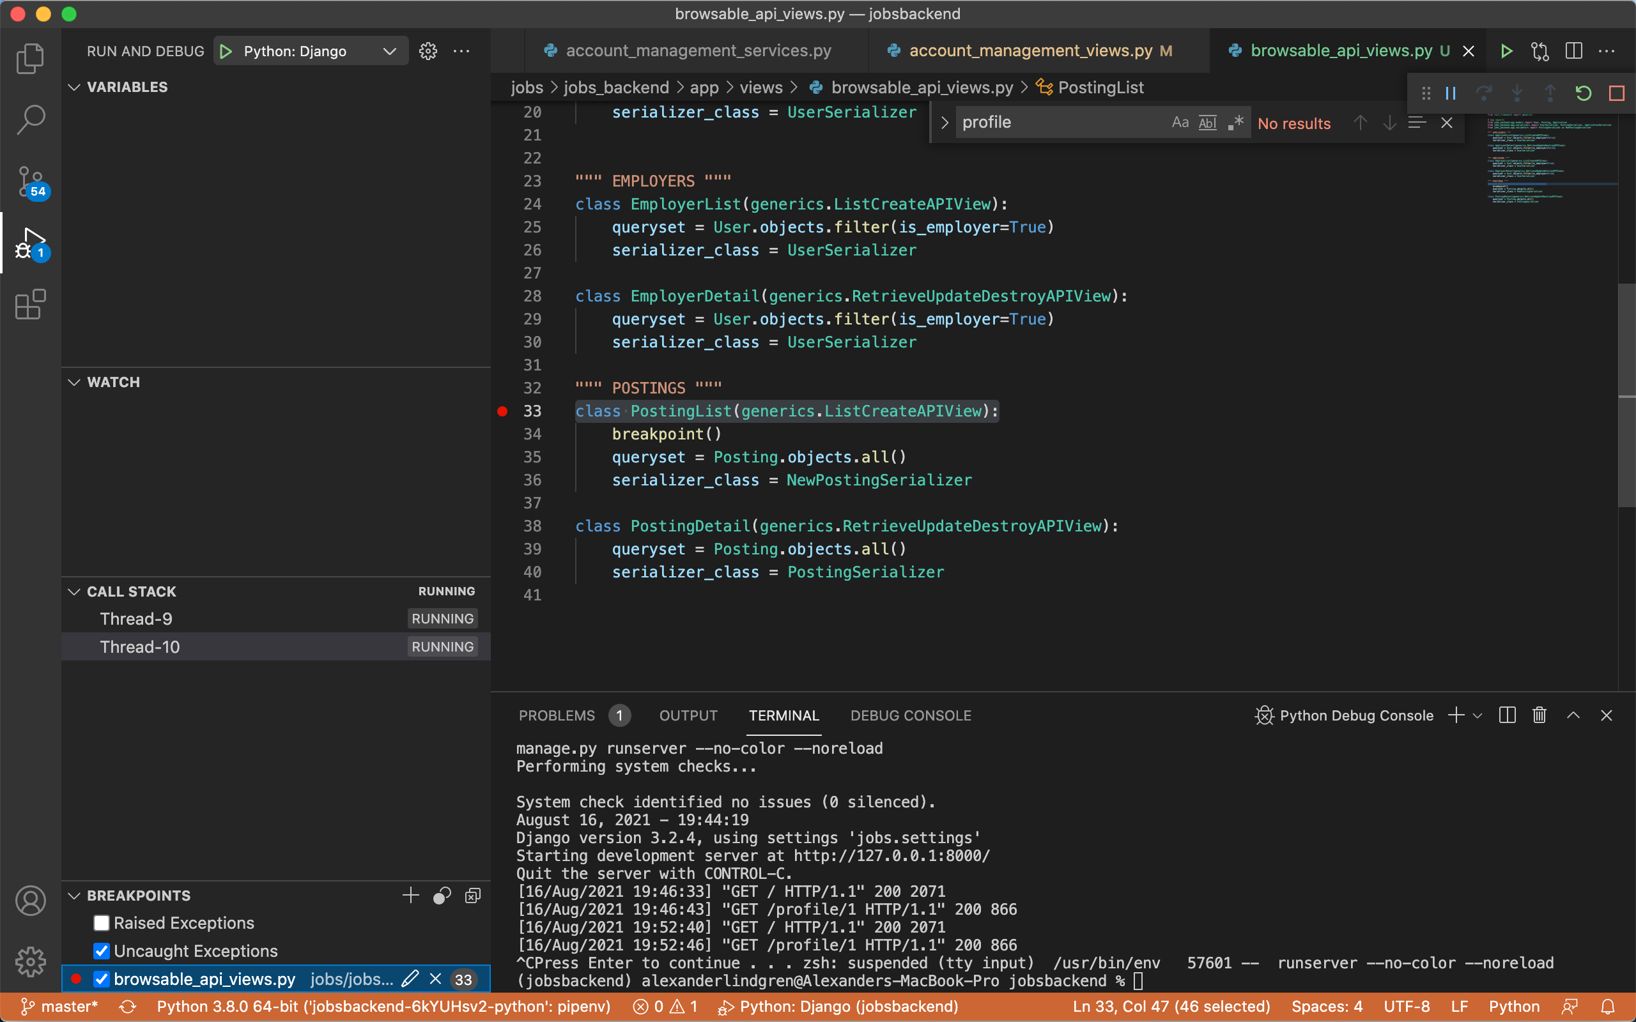Kill the terminal with trash icon
The height and width of the screenshot is (1022, 1636).
click(1539, 715)
